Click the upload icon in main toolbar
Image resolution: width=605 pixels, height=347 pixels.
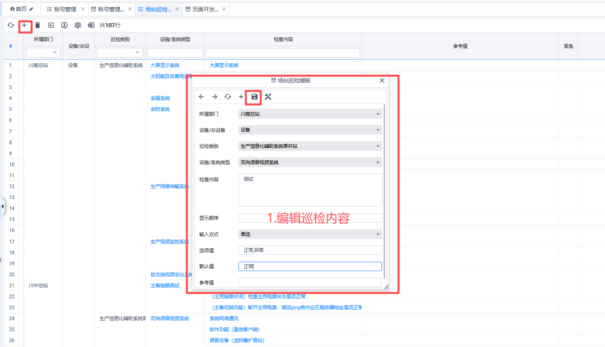pos(64,25)
